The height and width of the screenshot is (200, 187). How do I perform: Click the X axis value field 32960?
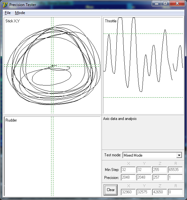pos(128,192)
